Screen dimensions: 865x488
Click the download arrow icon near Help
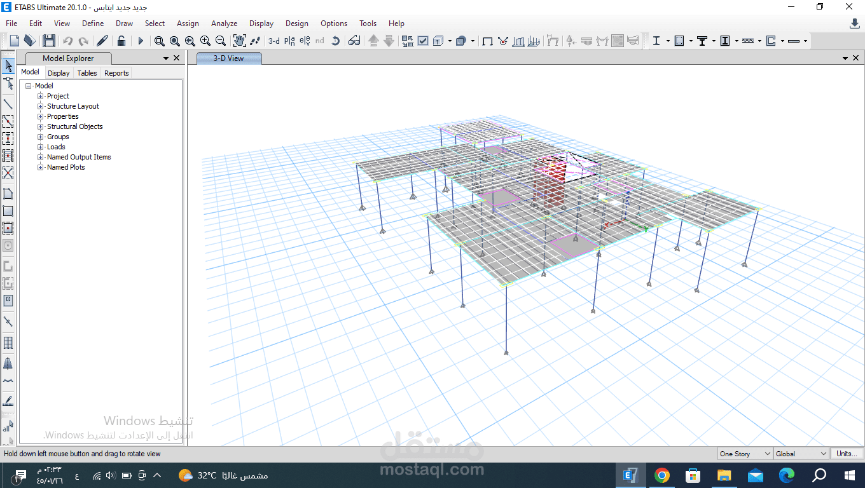click(x=855, y=24)
